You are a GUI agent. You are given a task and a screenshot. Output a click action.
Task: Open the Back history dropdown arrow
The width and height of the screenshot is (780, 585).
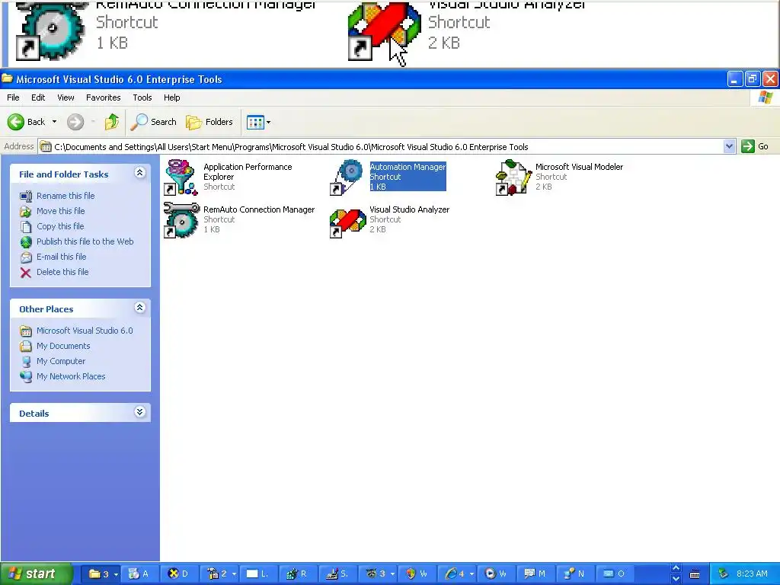pos(54,122)
